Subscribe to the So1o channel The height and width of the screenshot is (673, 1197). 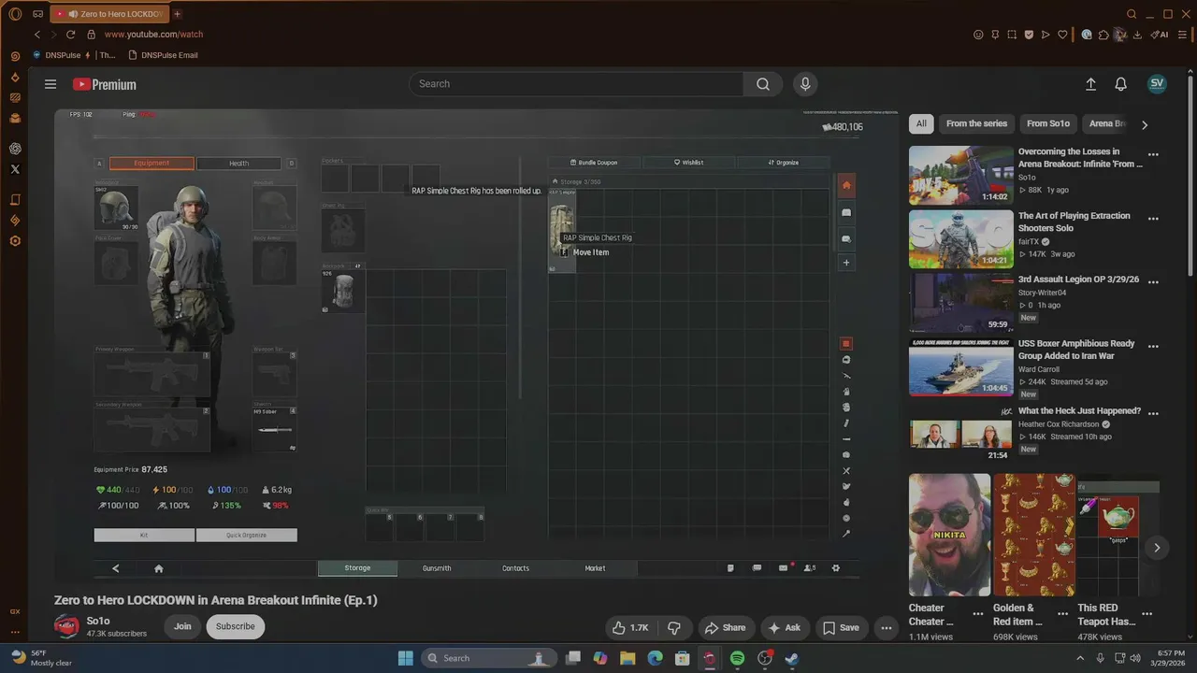[236, 626]
